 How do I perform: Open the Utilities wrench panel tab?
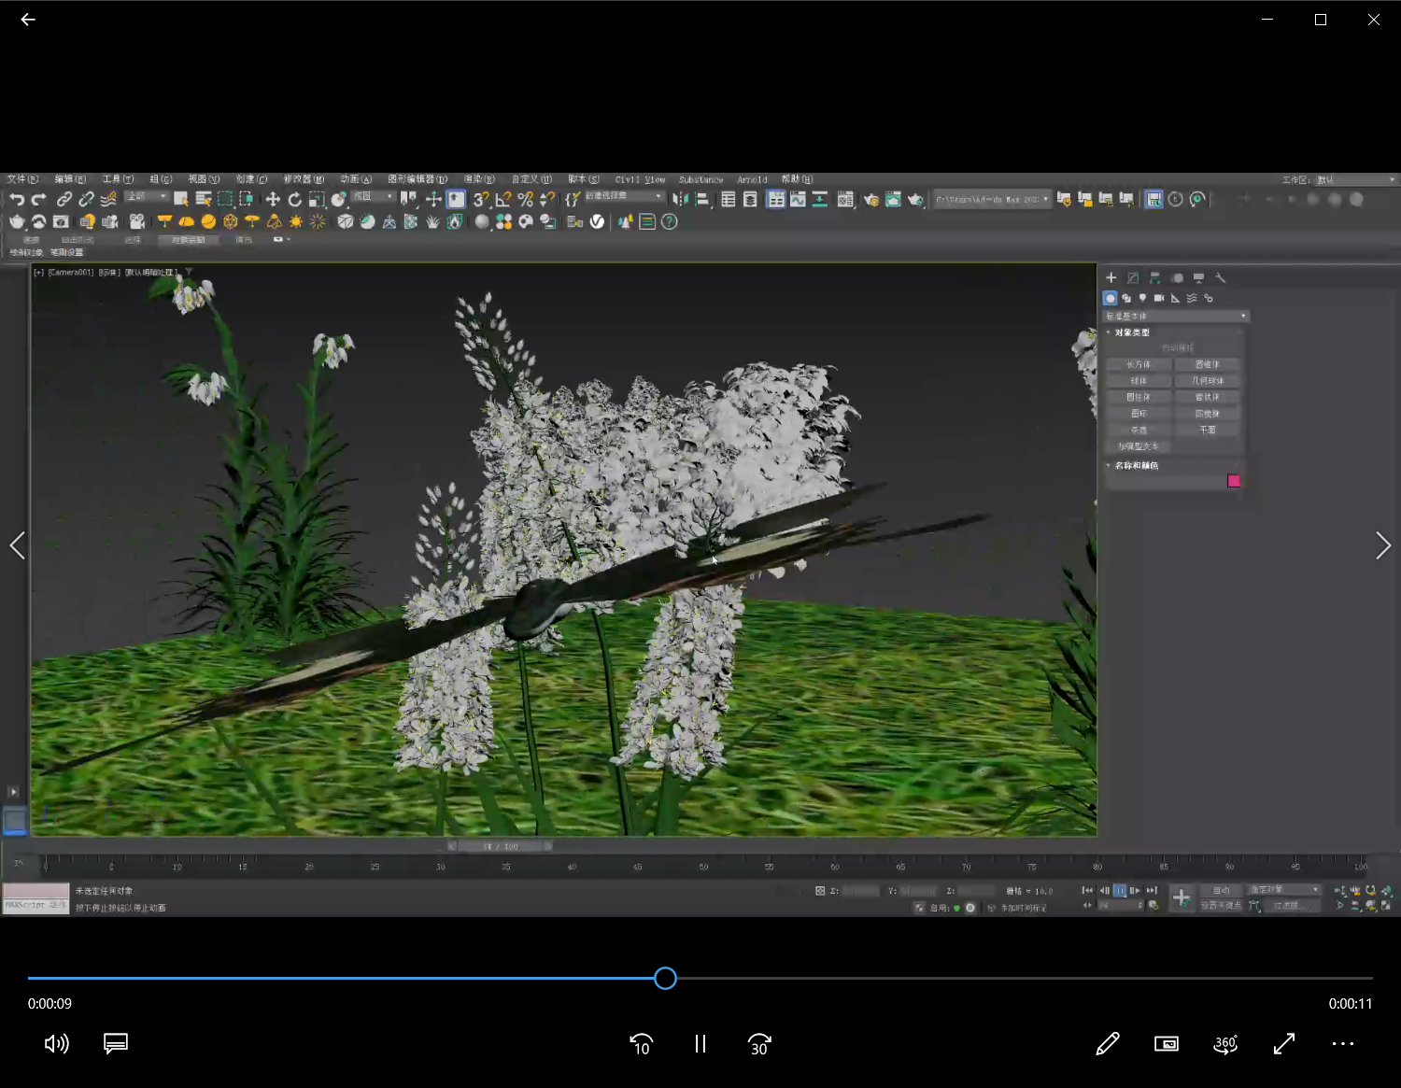(x=1220, y=277)
